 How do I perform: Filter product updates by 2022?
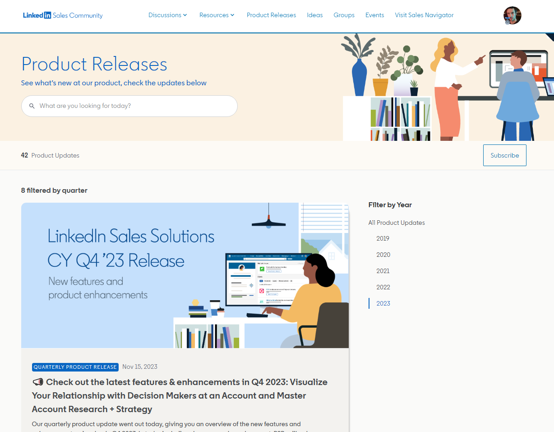[x=383, y=287]
